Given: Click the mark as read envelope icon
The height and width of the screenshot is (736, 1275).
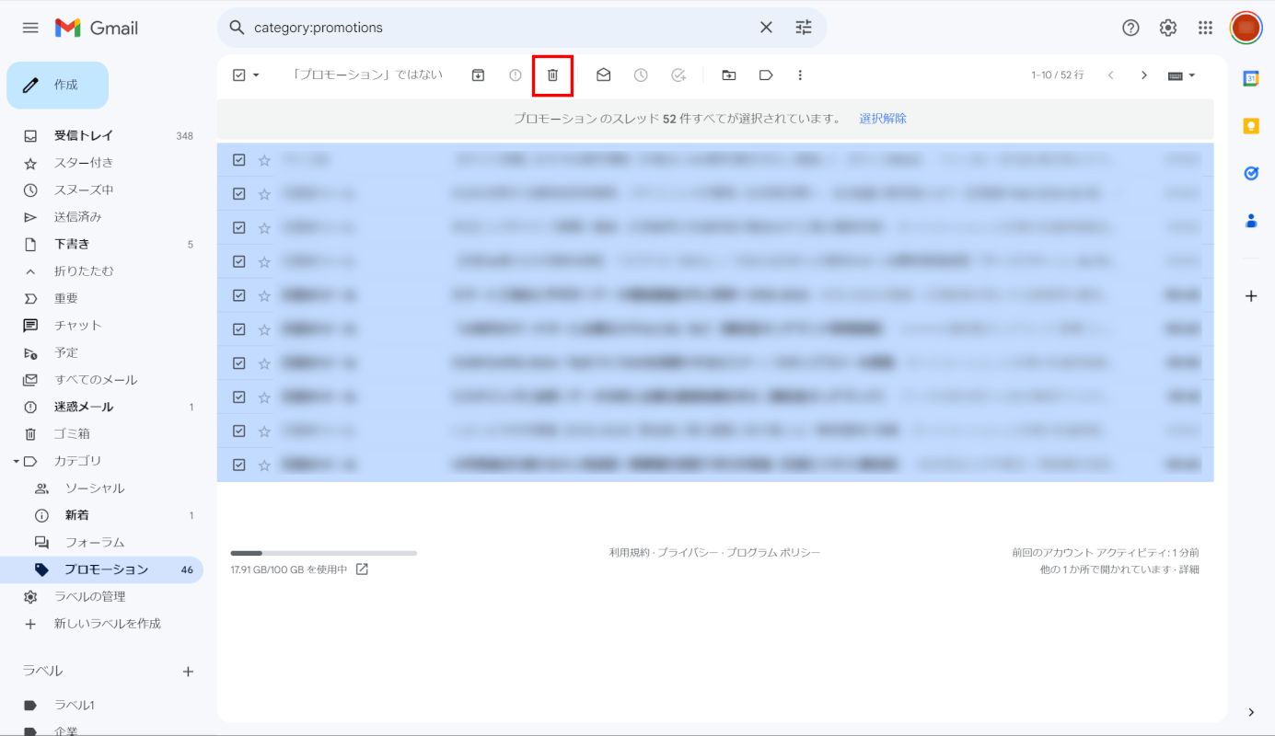Looking at the screenshot, I should (603, 75).
